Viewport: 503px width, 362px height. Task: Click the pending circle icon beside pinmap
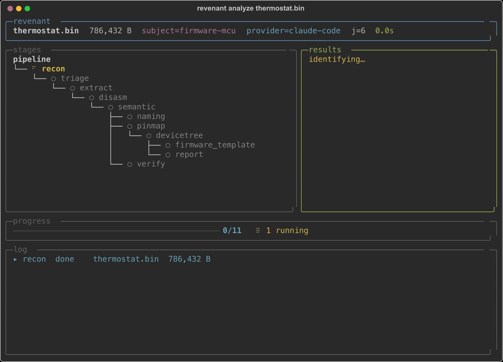point(130,127)
